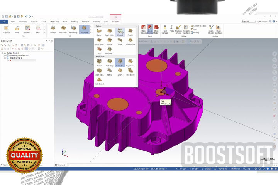This screenshot has width=278, height=185.
Task: Expand Properties - Mill Default MM node
Action: pos(5,55)
